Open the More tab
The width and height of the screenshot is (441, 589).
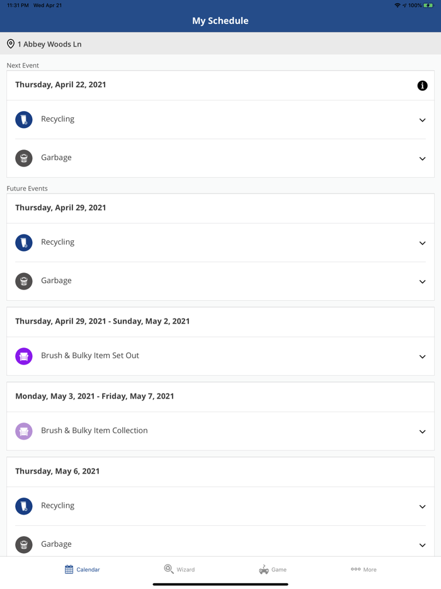pos(364,569)
